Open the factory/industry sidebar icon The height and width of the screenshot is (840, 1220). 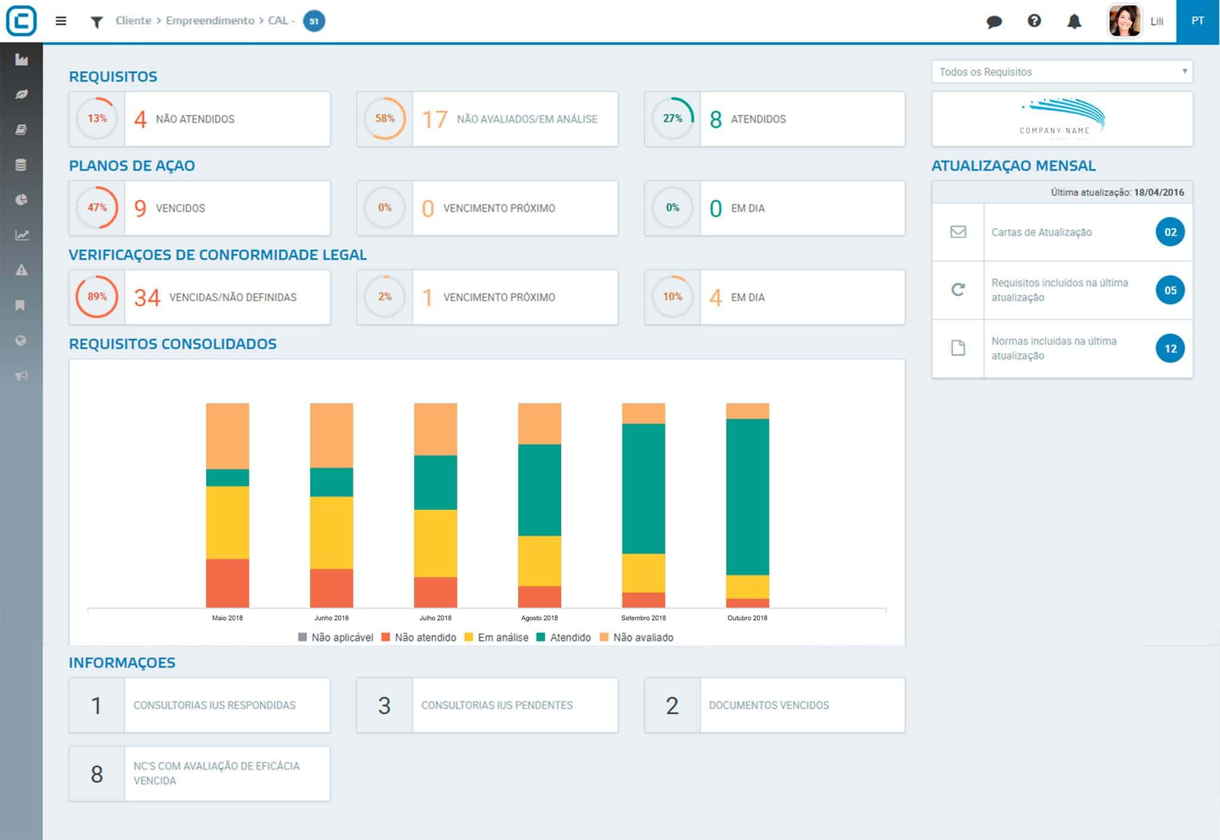pyautogui.click(x=21, y=60)
